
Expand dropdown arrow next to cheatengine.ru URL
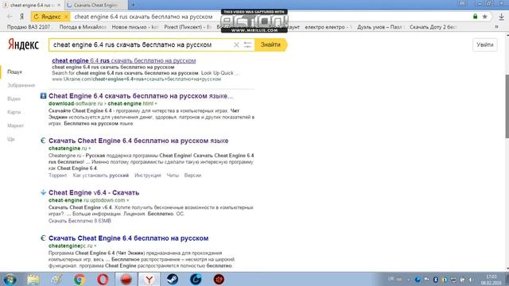pyautogui.click(x=90, y=149)
